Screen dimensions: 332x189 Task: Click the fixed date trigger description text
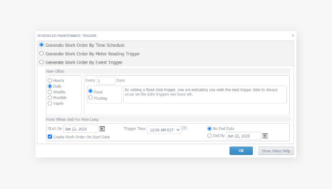coord(201,92)
